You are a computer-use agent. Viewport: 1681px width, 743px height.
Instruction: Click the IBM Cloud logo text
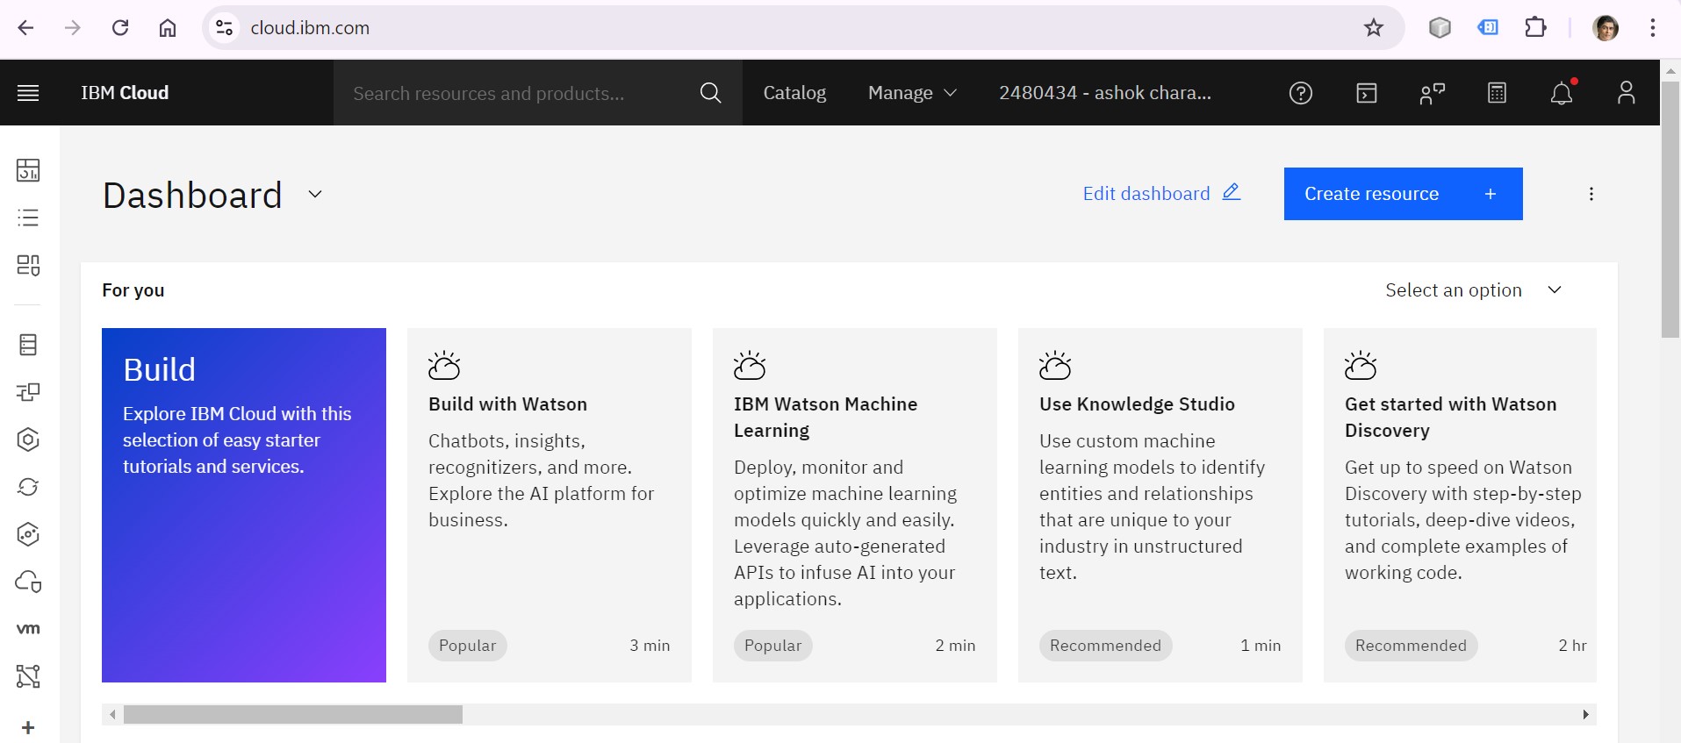[x=125, y=93]
